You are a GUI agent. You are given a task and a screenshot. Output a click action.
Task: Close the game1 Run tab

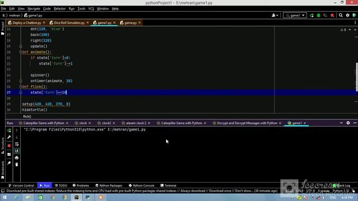(x=304, y=123)
